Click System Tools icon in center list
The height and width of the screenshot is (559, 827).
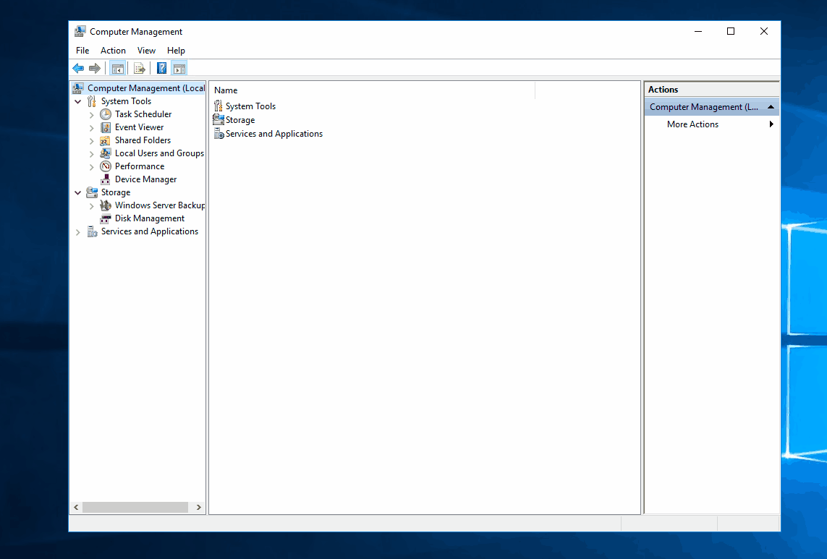[218, 106]
